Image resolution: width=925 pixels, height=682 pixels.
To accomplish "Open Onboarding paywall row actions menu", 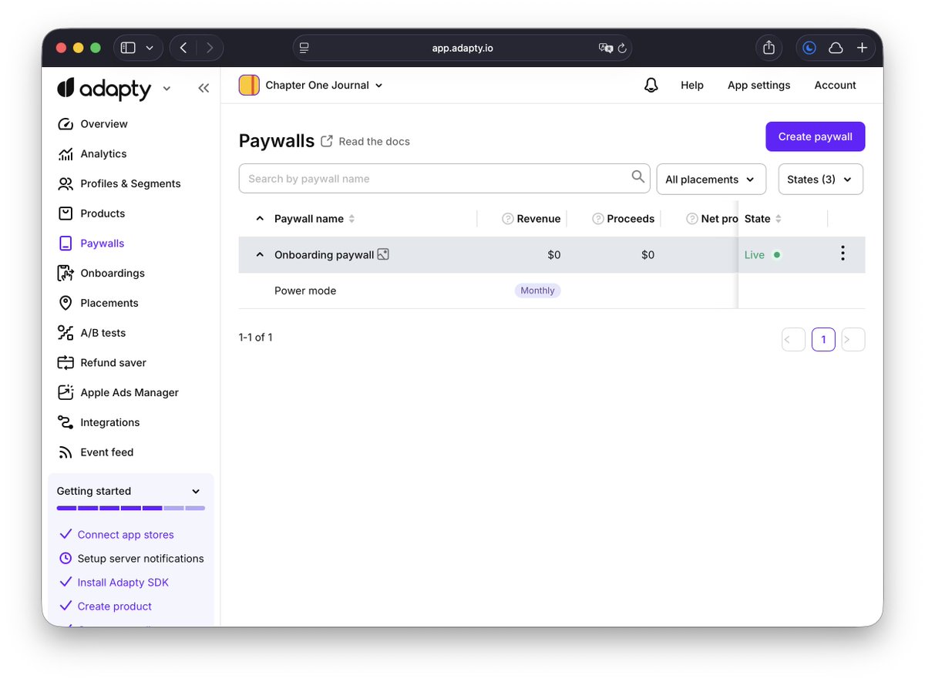I will click(843, 254).
